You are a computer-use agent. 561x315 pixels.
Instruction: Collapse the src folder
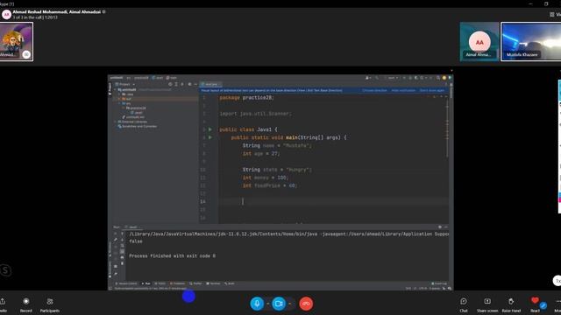coord(119,103)
